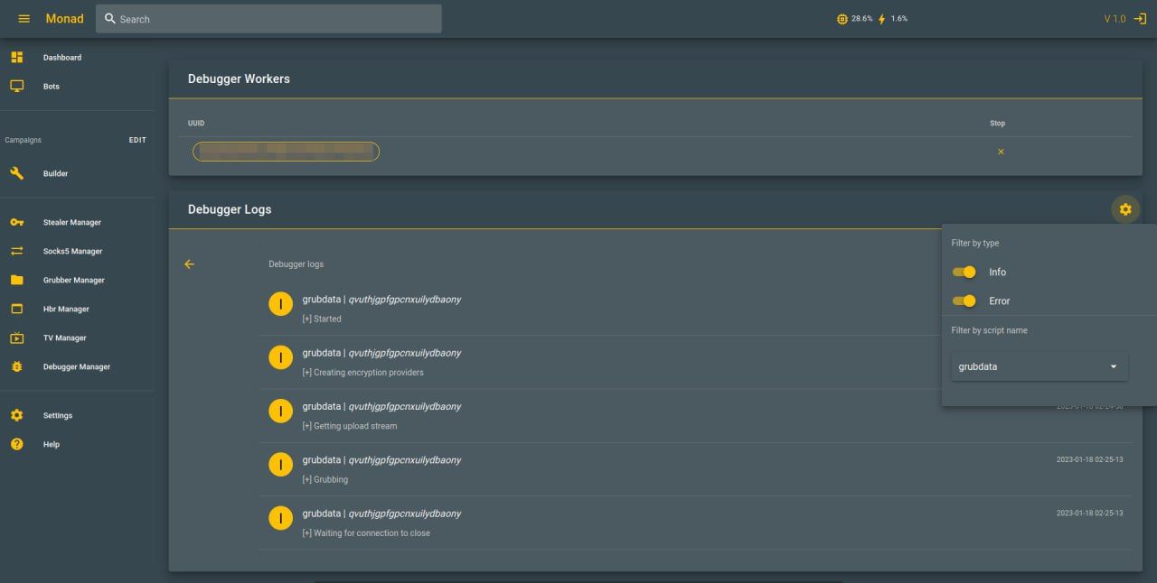Click the Stop column header
The width and height of the screenshot is (1157, 583).
pyautogui.click(x=997, y=124)
